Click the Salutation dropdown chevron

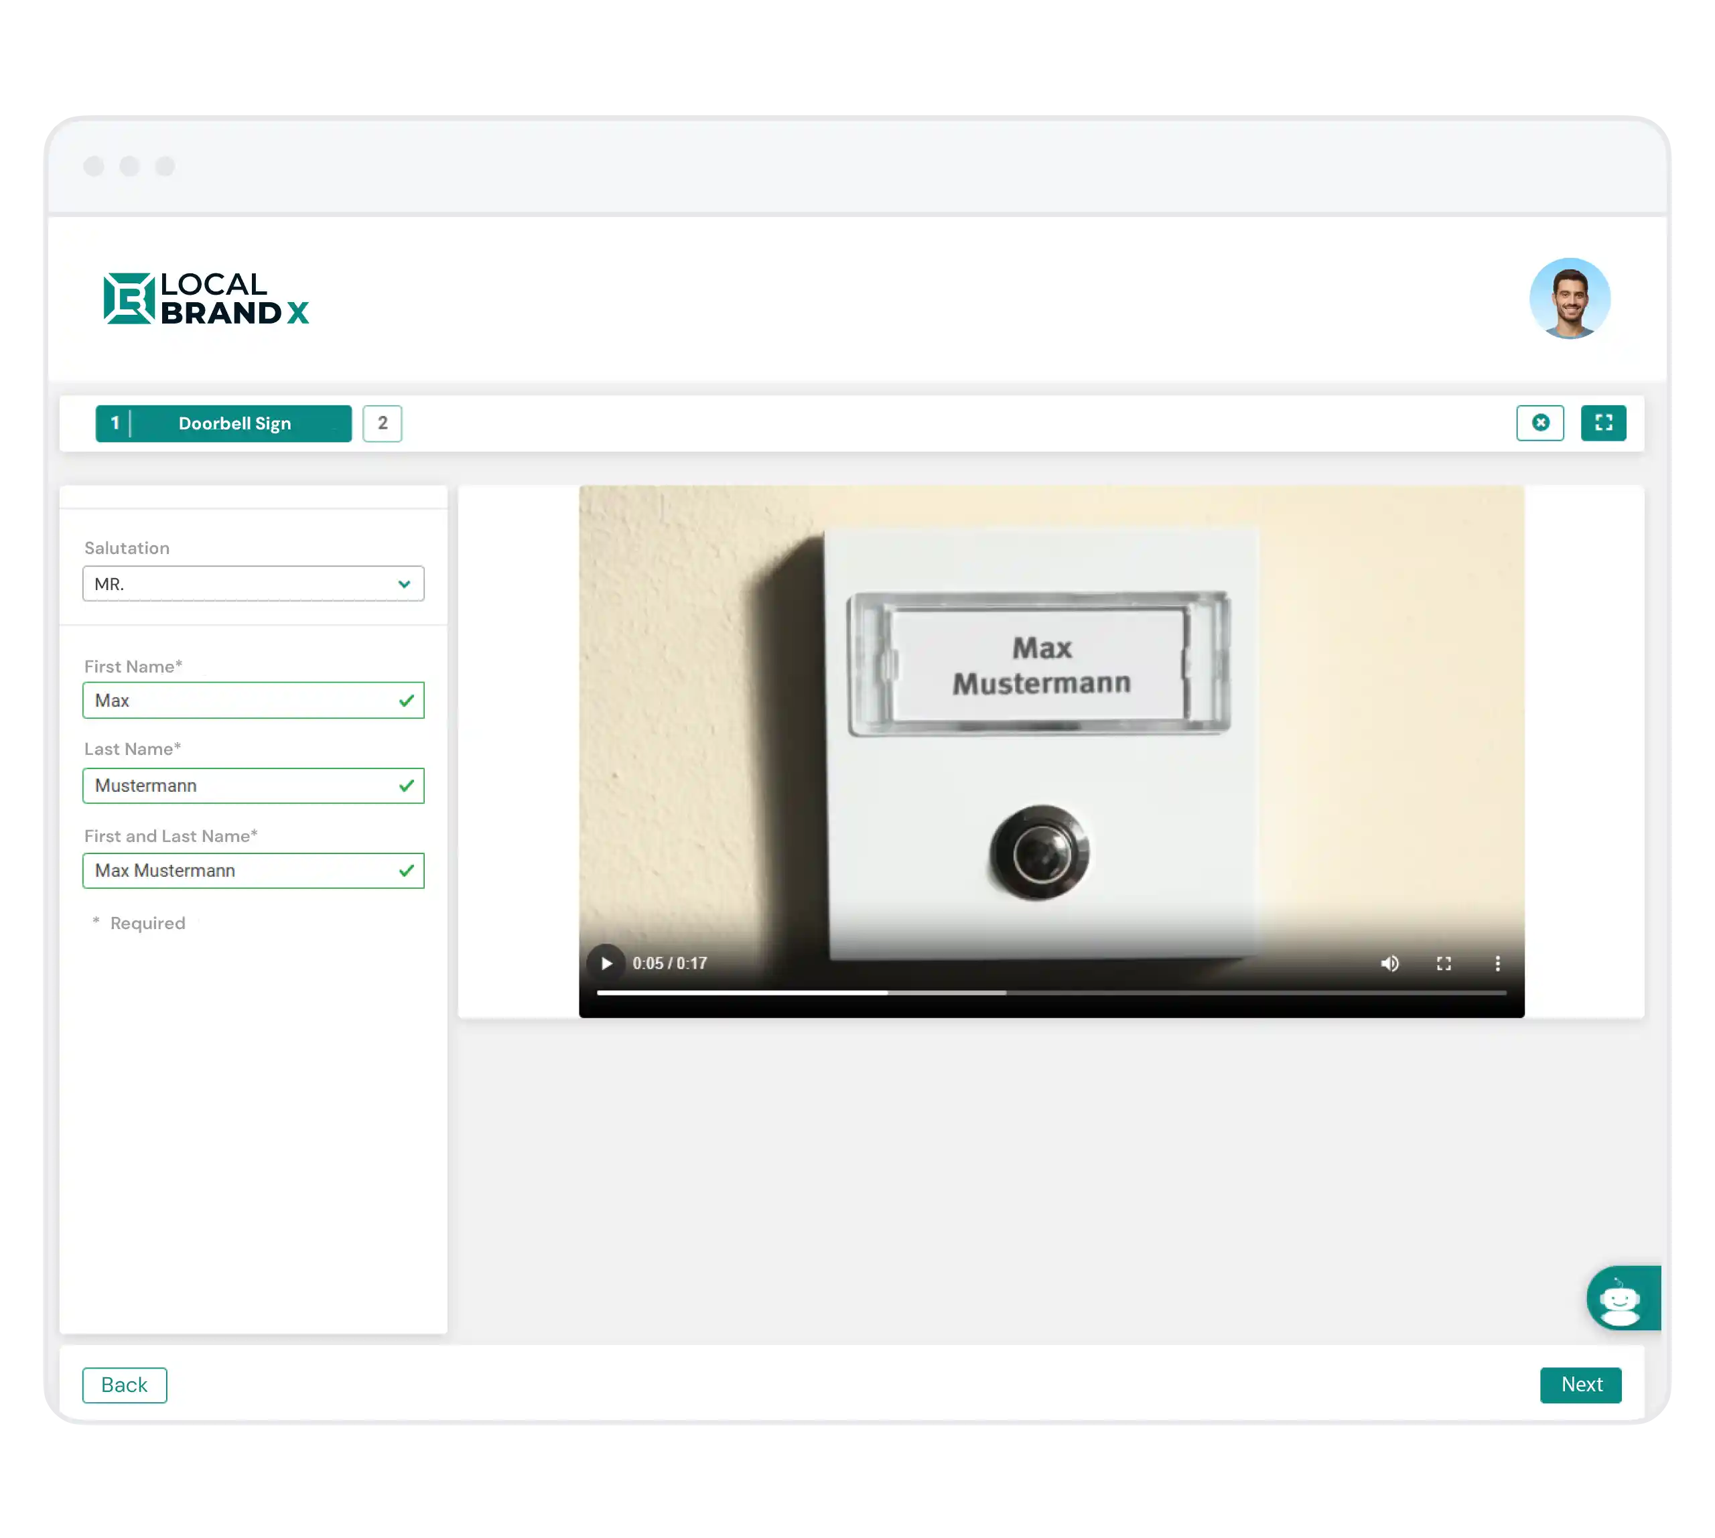[x=404, y=584]
